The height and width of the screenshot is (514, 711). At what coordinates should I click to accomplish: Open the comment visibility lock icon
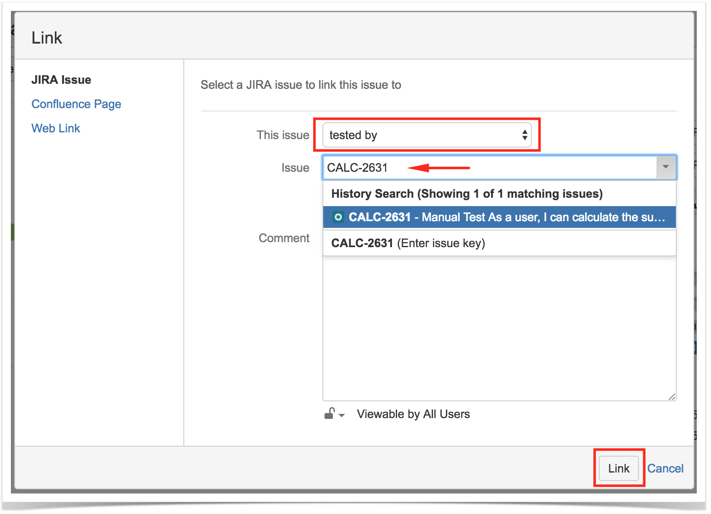click(x=334, y=414)
